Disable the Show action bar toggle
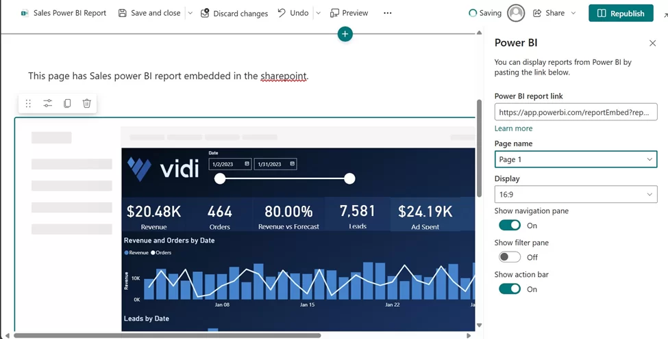Screen dimensions: 668x339 tap(510, 289)
